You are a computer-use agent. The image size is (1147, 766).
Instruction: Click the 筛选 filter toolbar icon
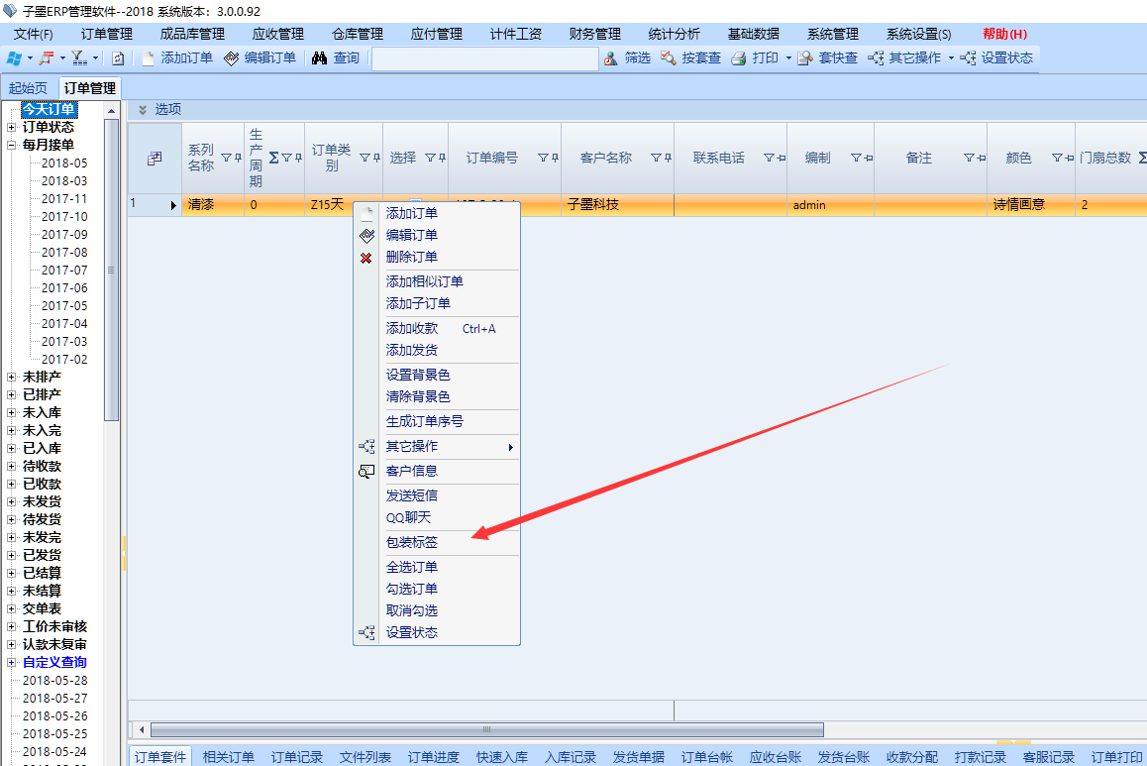tap(610, 58)
